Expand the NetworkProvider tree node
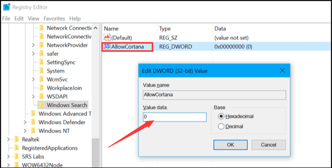 point(34,45)
